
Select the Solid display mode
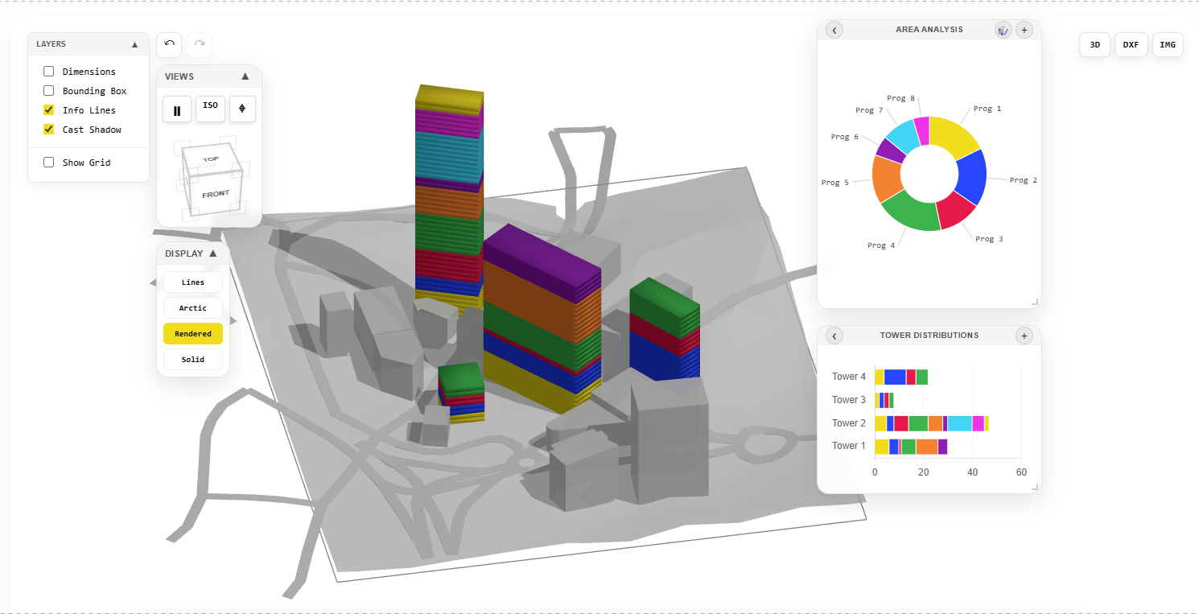[x=193, y=360]
